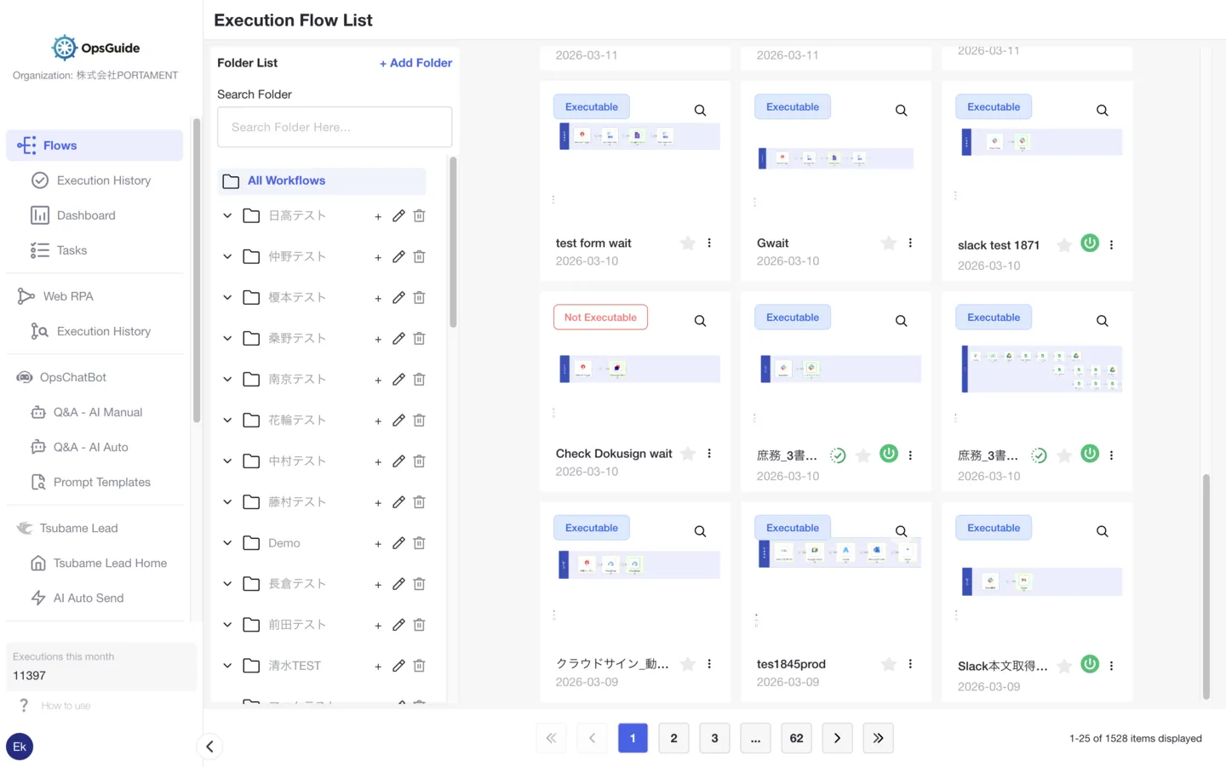The width and height of the screenshot is (1226, 767).
Task: Click inside the Search Folder field
Action: [334, 127]
